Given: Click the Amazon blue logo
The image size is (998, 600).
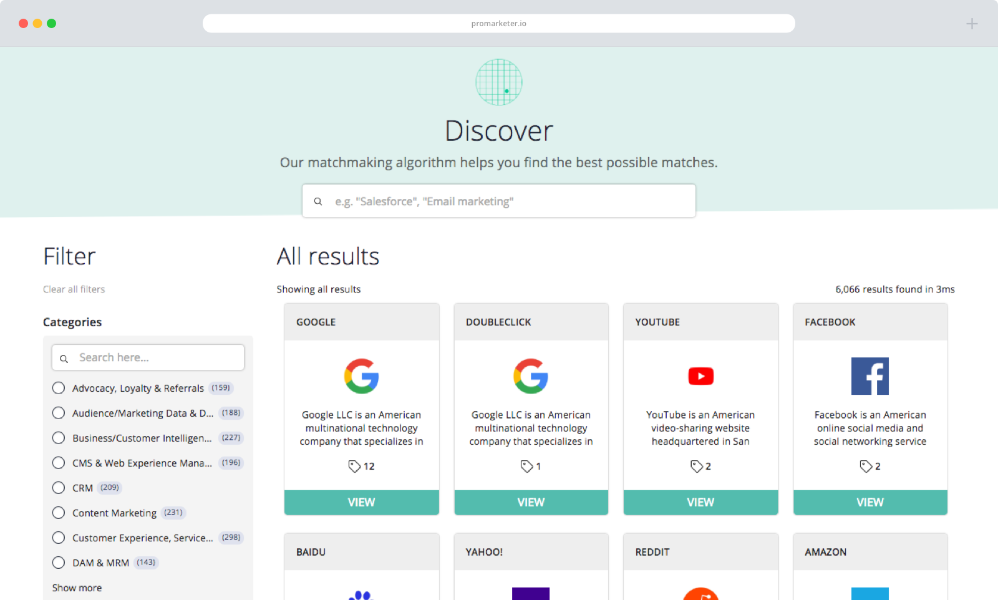Looking at the screenshot, I should 870,594.
